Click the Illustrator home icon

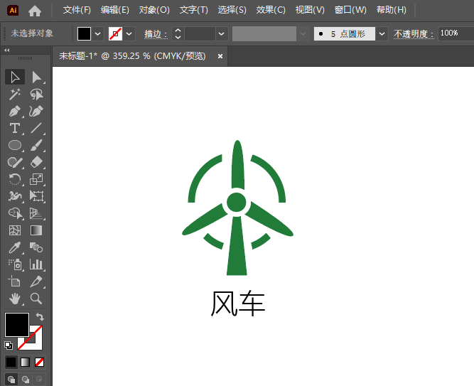[x=35, y=11]
